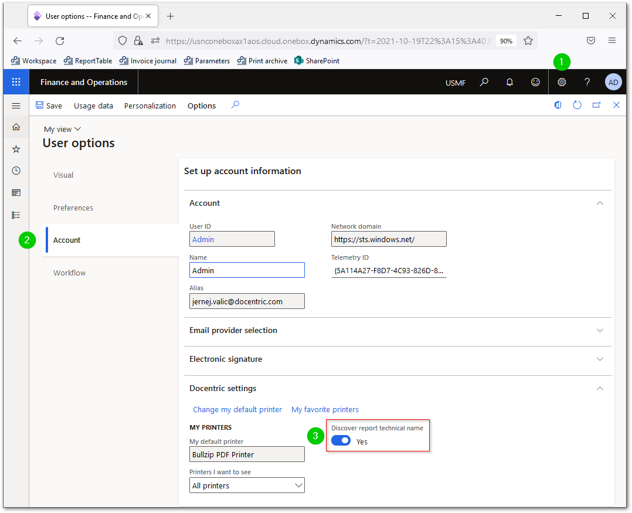Open the ReportTable bookmark
Screen dimensions: 632x513
click(88, 61)
